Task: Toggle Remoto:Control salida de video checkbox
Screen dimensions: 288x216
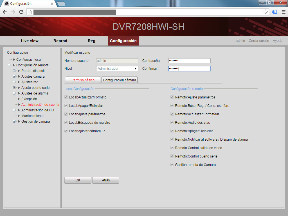Action: 172,148
